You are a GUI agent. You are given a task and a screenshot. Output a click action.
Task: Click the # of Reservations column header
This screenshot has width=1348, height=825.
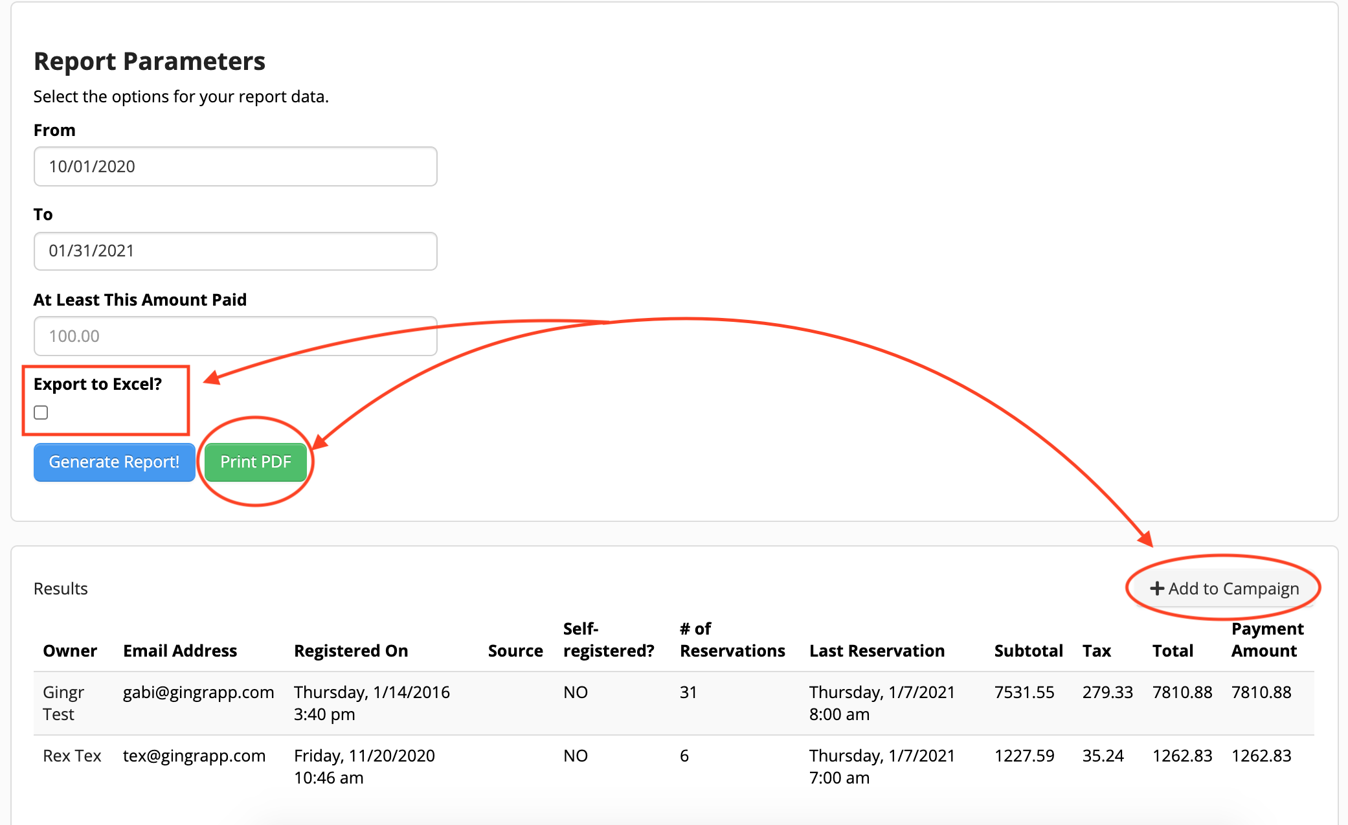click(732, 639)
